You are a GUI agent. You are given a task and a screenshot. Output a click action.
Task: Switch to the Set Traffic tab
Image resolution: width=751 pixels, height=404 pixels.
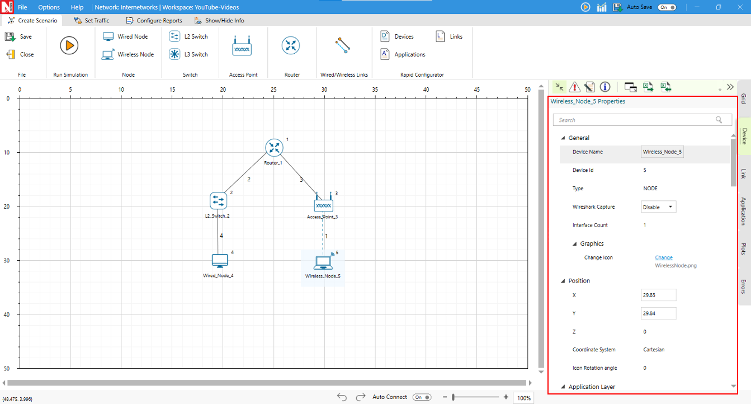92,21
